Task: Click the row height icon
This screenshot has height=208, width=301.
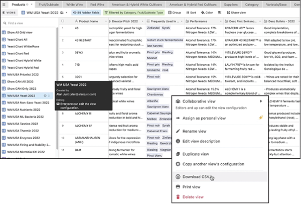Action: (220, 13)
